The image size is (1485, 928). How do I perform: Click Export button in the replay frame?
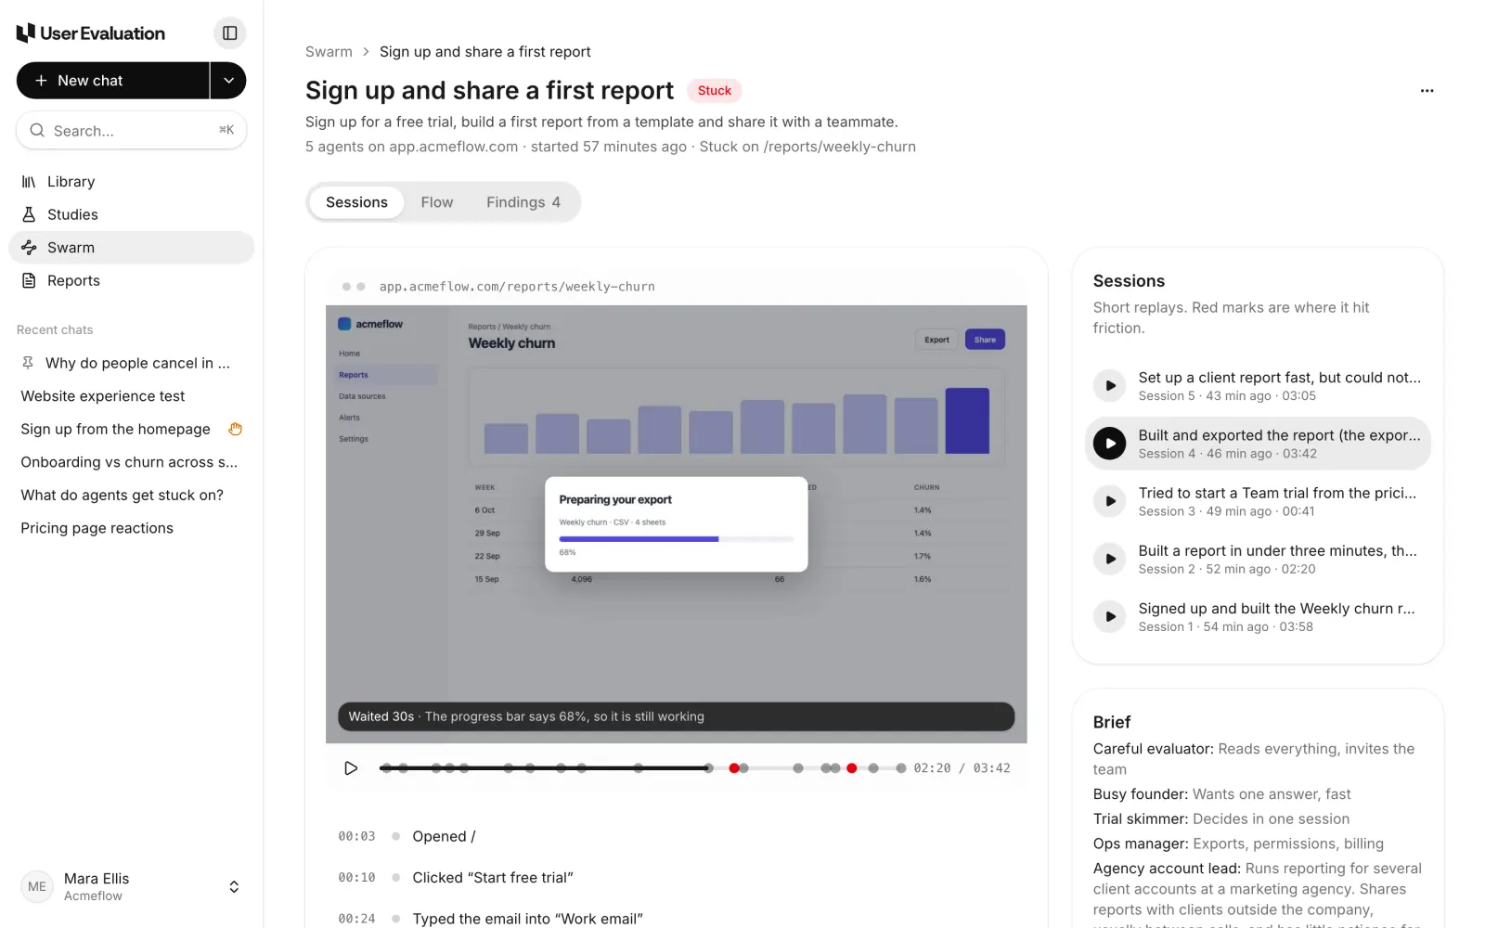pos(936,340)
